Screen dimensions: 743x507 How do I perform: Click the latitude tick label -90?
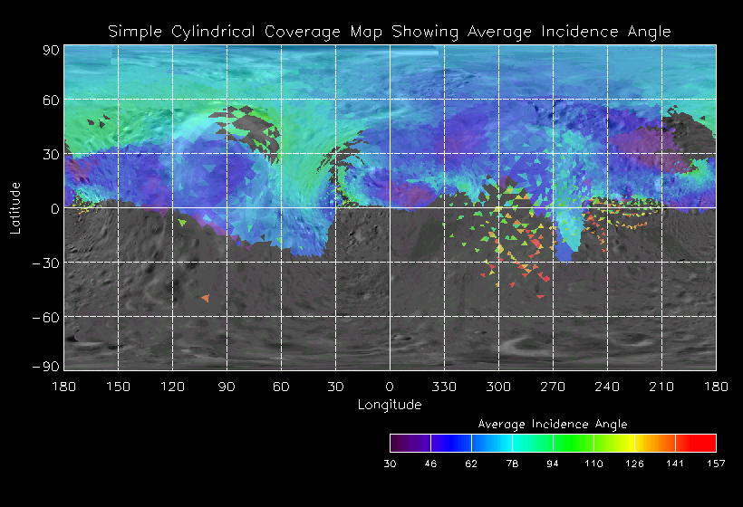(x=45, y=367)
